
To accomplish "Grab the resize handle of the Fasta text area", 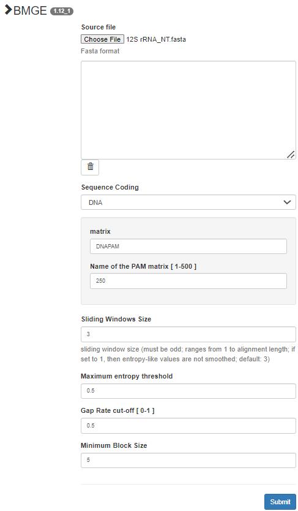I will coord(291,155).
